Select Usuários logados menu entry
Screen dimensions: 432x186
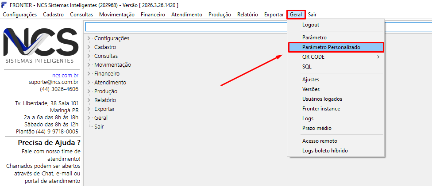click(x=322, y=99)
